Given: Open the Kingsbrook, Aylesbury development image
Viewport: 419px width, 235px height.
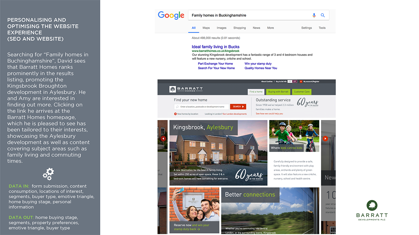Looking at the screenshot, I should (218, 153).
